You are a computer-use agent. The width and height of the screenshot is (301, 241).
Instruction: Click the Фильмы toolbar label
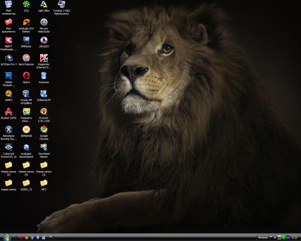263,238
